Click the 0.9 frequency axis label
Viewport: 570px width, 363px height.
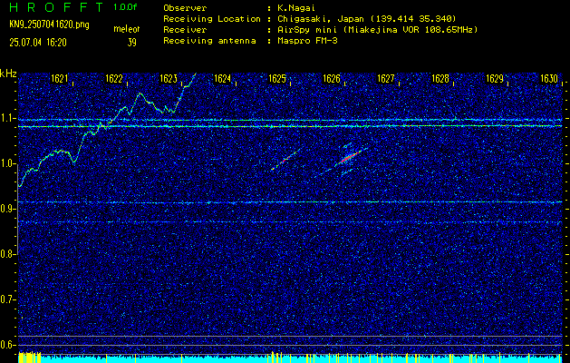click(7, 209)
